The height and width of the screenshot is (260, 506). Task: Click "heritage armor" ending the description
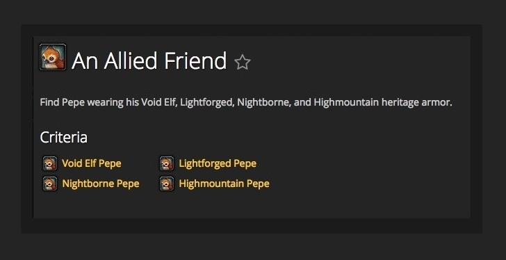416,103
